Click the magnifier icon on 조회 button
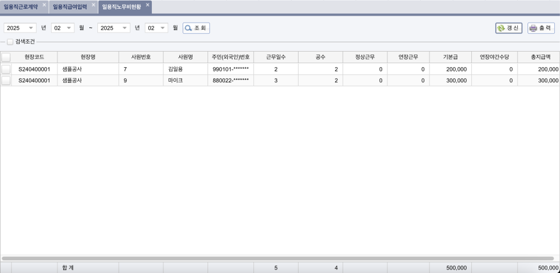Screen dimensions: 560x273 tap(188, 28)
